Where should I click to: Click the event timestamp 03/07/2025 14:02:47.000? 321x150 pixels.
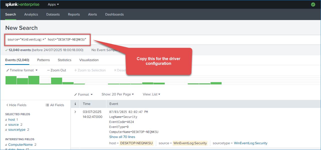[92, 114]
